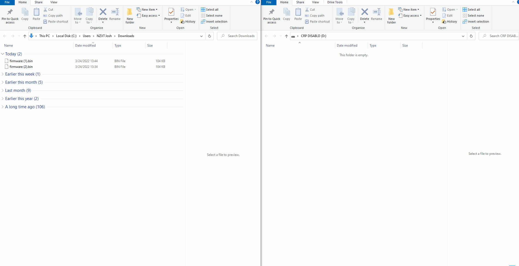
Task: Click the Delete icon in left window ribbon
Action: coord(103,12)
